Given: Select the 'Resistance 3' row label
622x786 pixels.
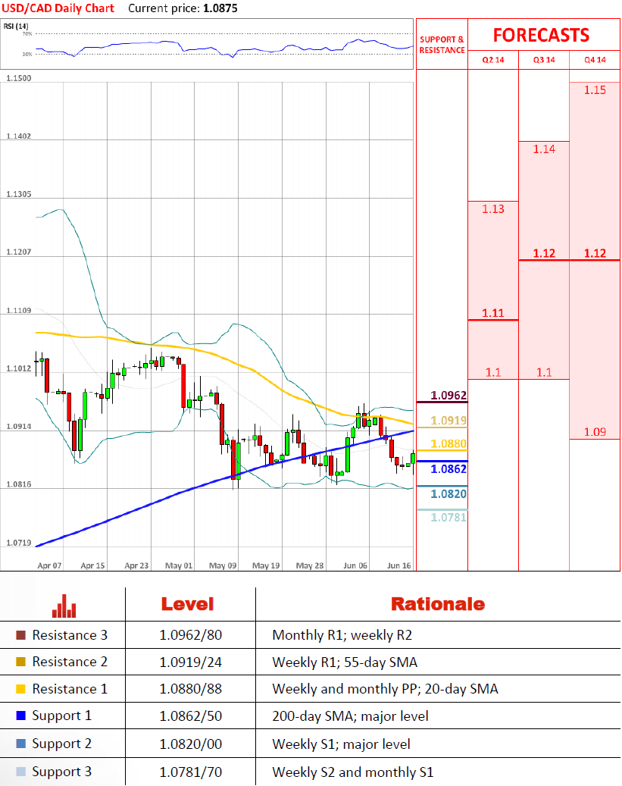Looking at the screenshot, I should point(70,635).
